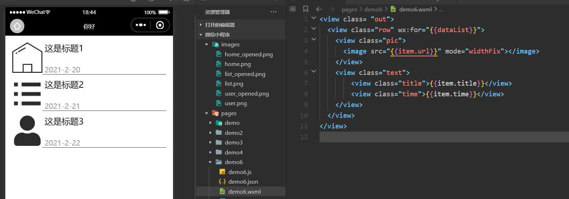Click the 这是标题3 title in the simulator

coord(64,121)
